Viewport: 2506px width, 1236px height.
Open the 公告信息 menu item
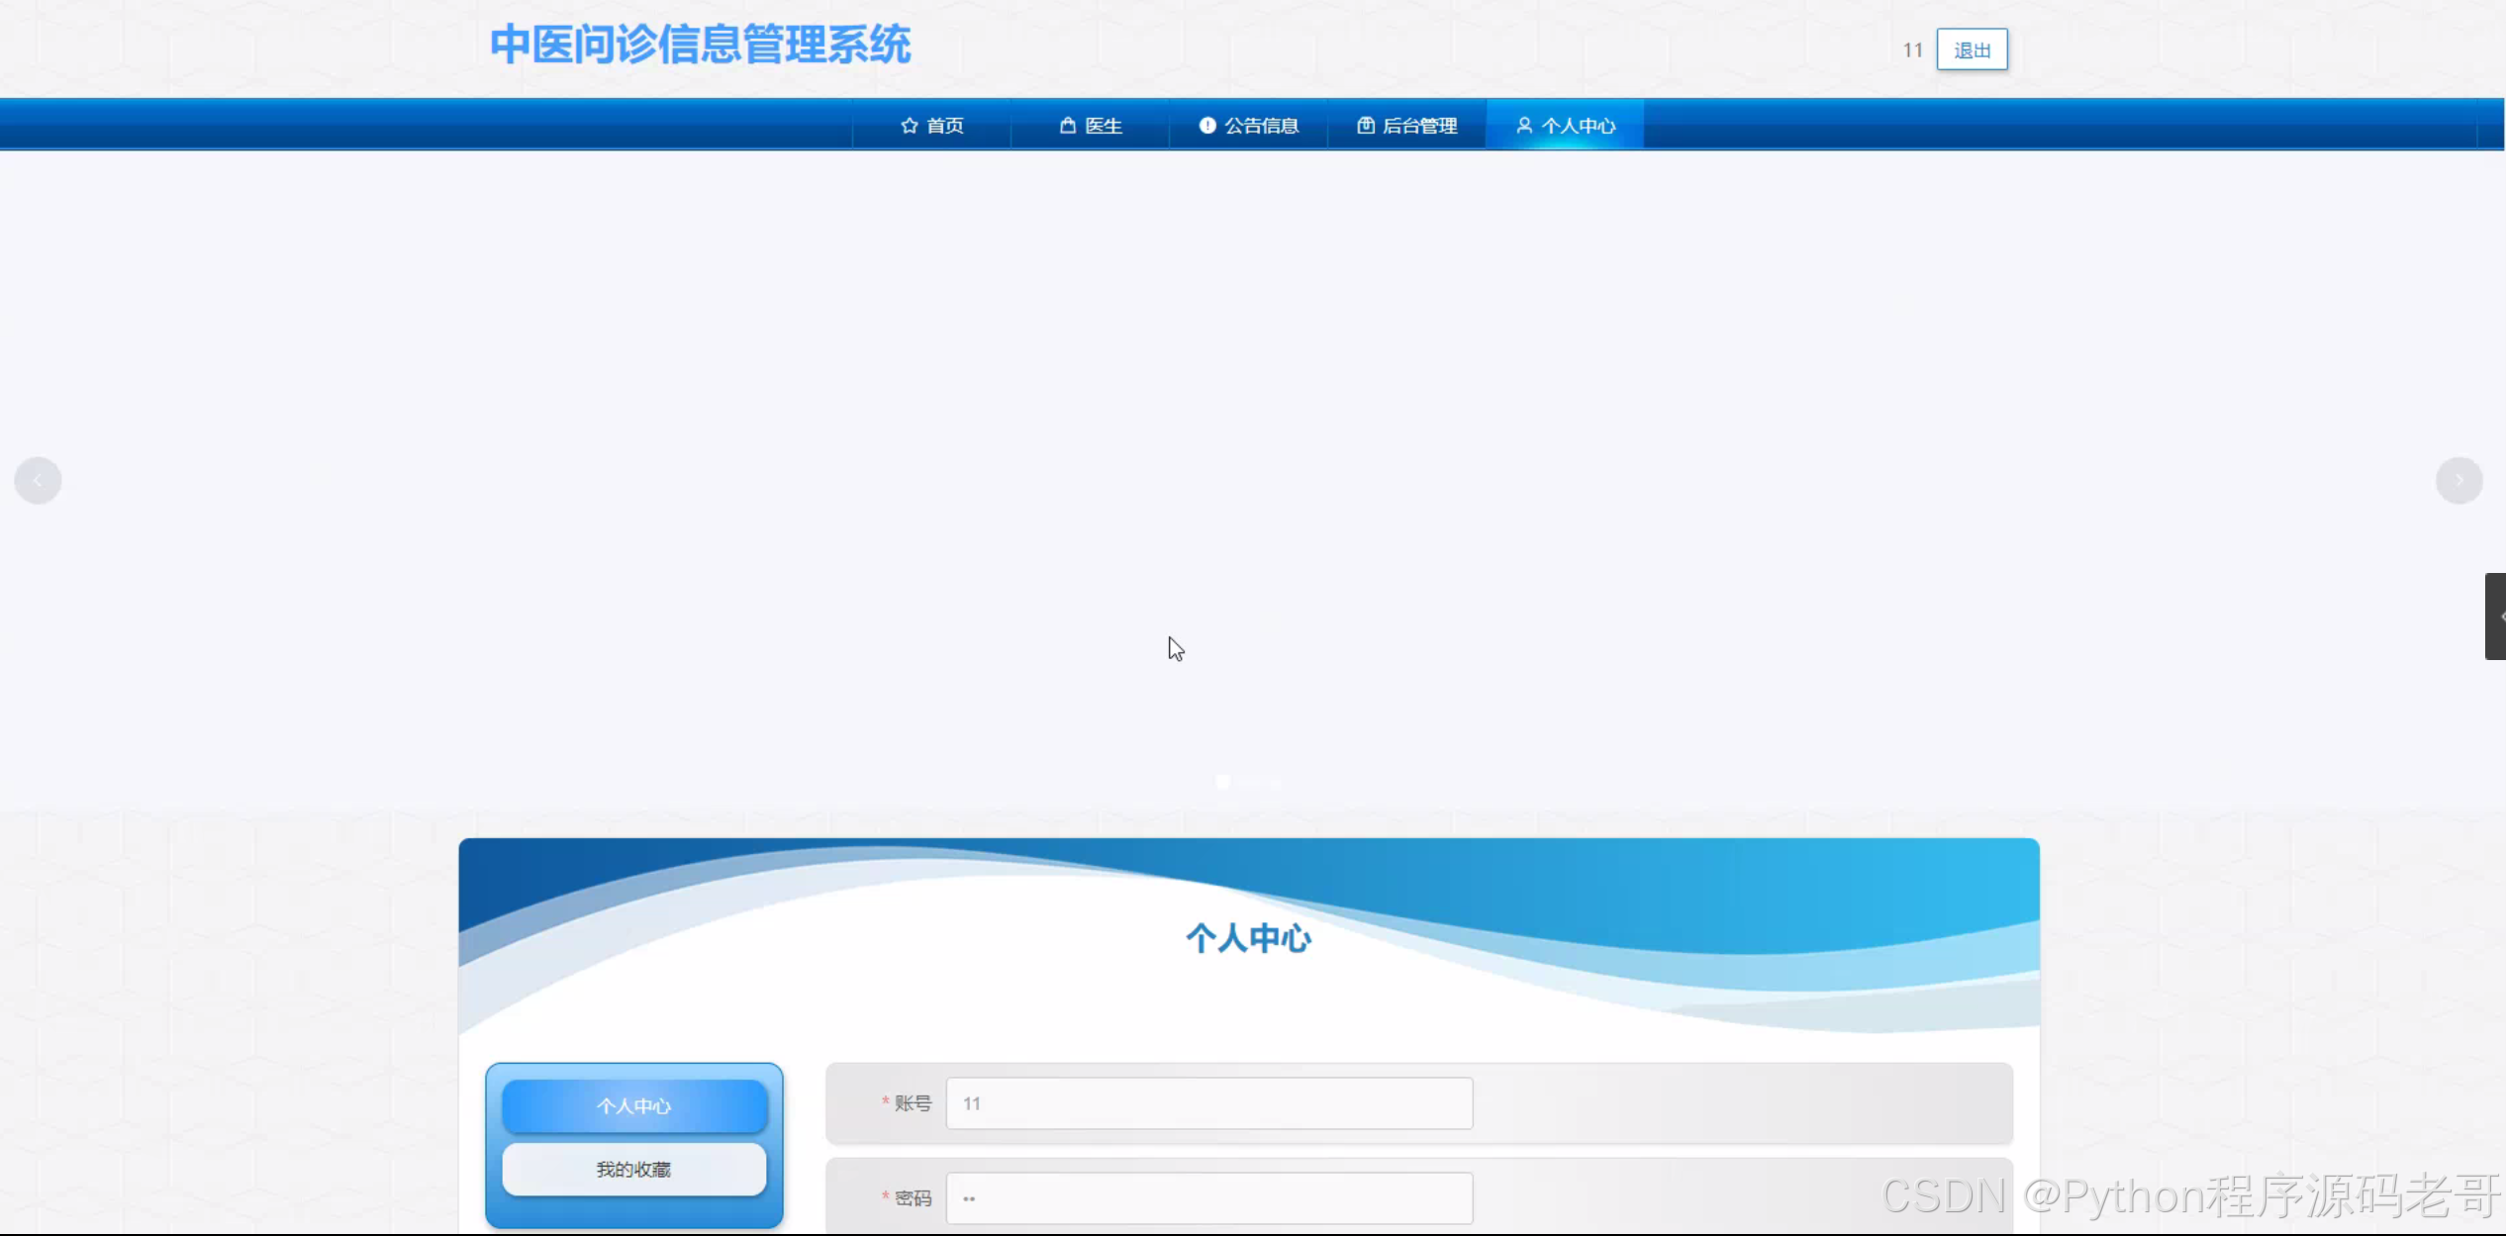(1261, 126)
